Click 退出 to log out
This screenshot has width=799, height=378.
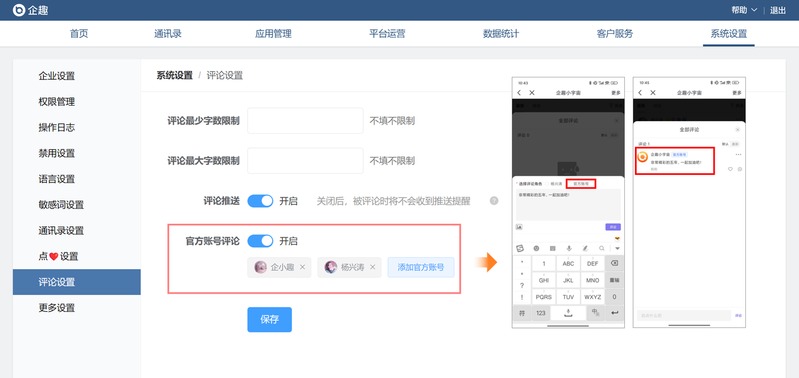(x=778, y=10)
